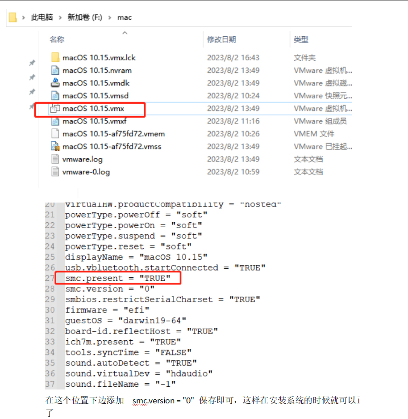
Task: Click the sort chevron above the 名称 column
Action: [125, 33]
